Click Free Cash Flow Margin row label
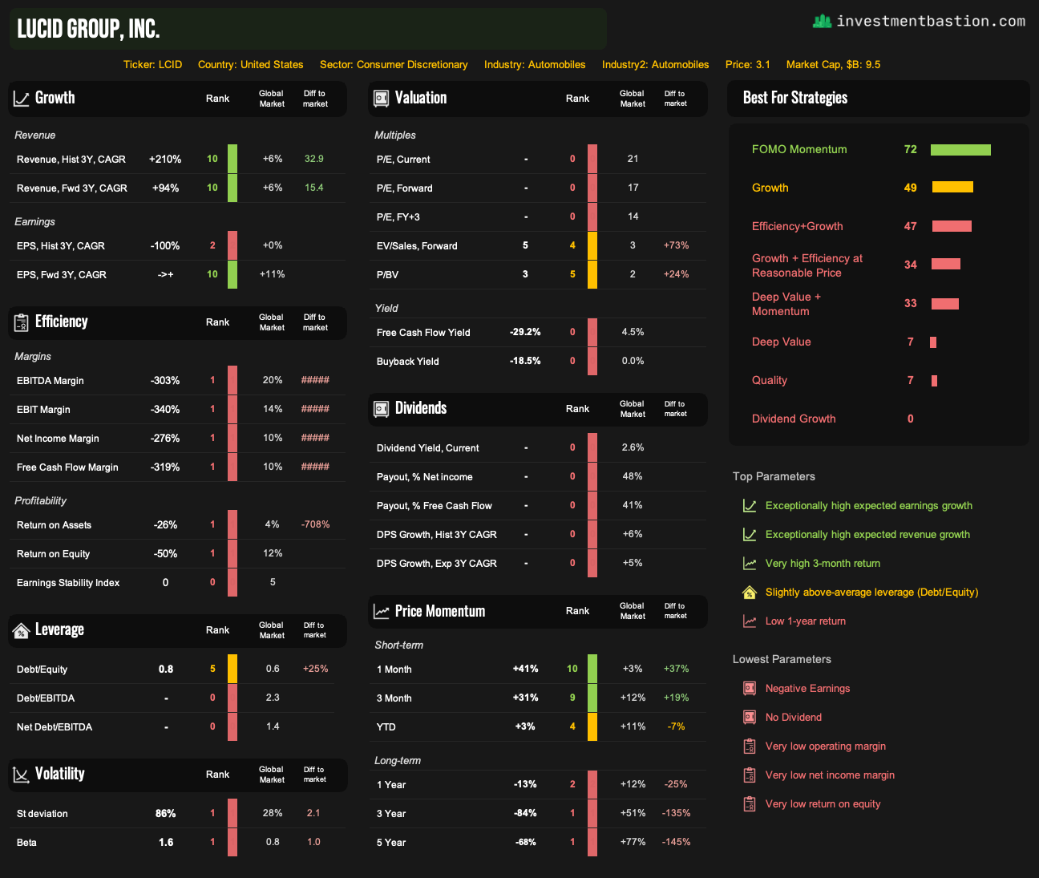This screenshot has width=1039, height=878. pos(67,467)
